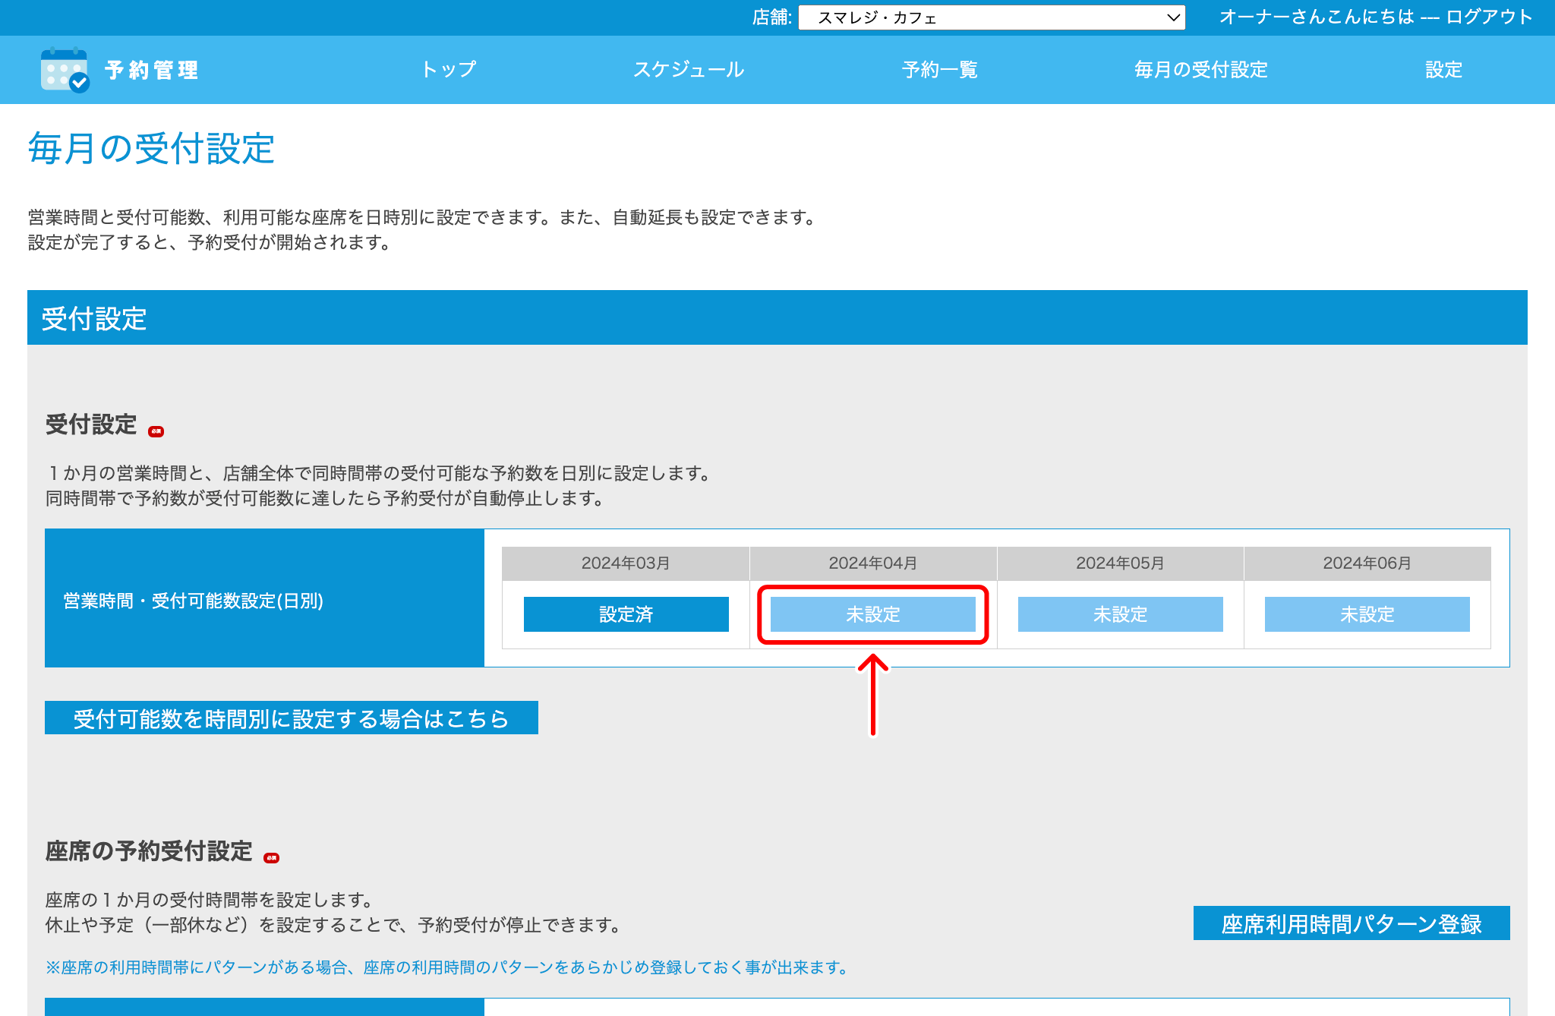Click the ログアウト link

pos(1489,17)
